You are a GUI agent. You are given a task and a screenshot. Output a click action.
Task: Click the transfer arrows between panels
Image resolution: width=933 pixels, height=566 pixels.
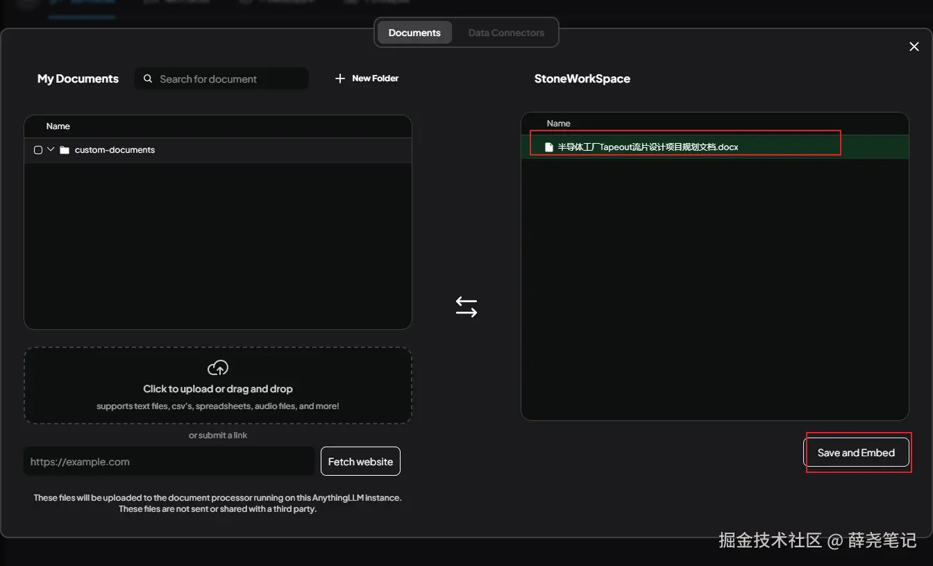coord(466,307)
